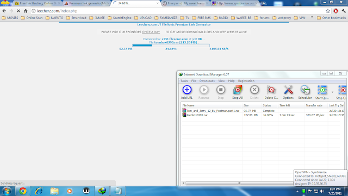The image size is (348, 196).
Task: Open the Downloads menu in IDM
Action: [x=207, y=81]
